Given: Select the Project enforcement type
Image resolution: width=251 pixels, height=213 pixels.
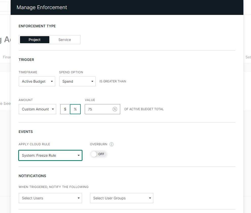Looking at the screenshot, I should [35, 40].
